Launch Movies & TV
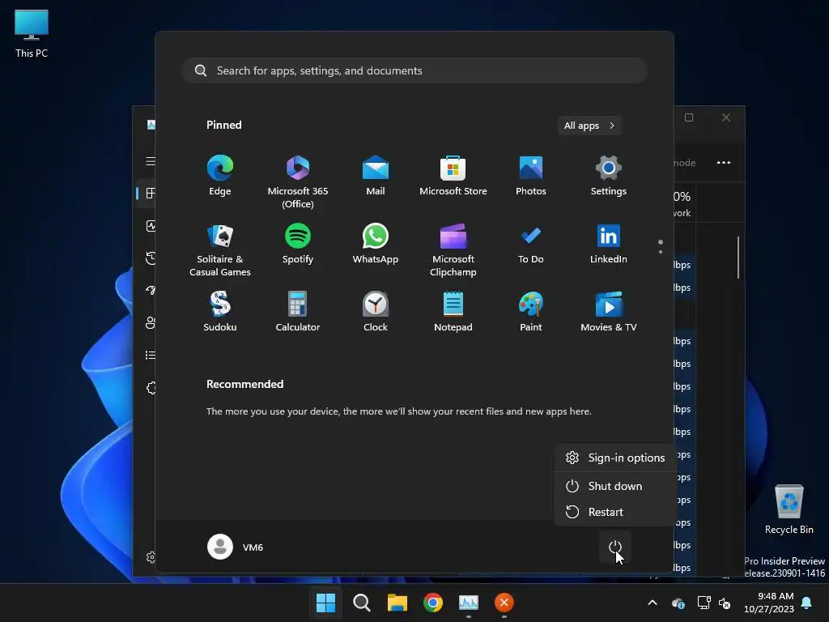The width and height of the screenshot is (829, 622). 609,312
